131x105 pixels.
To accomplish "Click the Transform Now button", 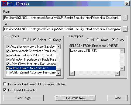I will (75, 98).
